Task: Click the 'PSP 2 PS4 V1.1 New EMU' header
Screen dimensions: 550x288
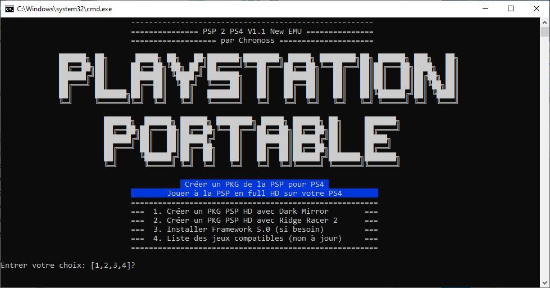Action: (x=252, y=31)
